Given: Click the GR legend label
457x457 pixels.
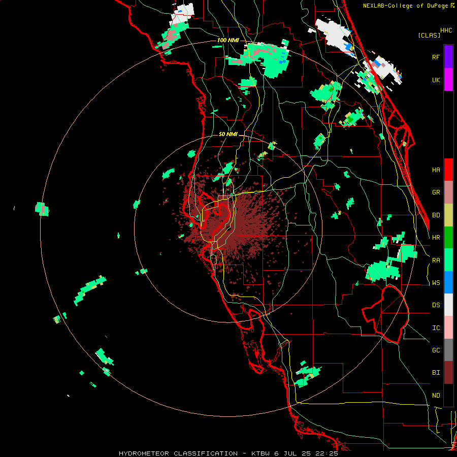Looking at the screenshot, I should tap(436, 192).
